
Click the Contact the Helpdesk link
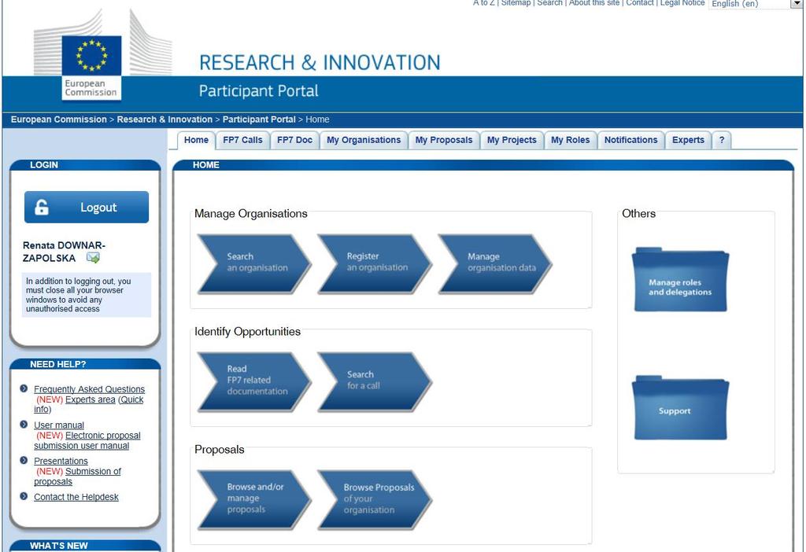(76, 497)
